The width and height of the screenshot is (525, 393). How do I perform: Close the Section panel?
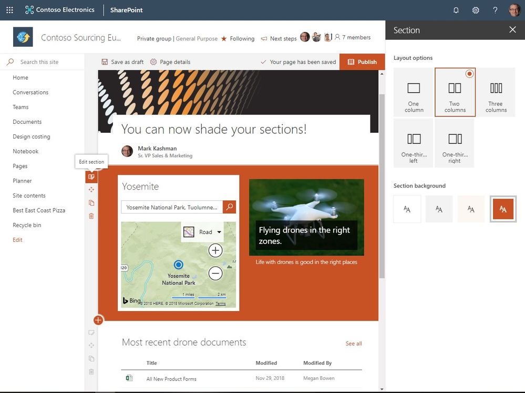512,30
